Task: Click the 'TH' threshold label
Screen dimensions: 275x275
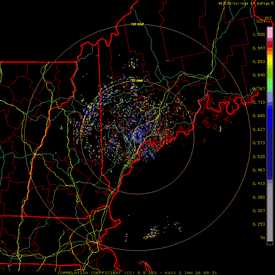Action: tap(262, 238)
